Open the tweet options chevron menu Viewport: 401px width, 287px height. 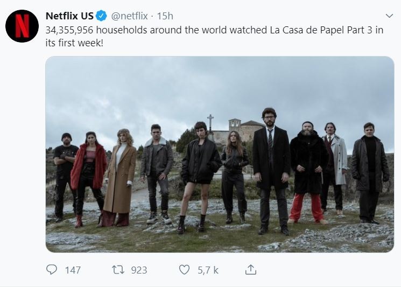(x=389, y=16)
